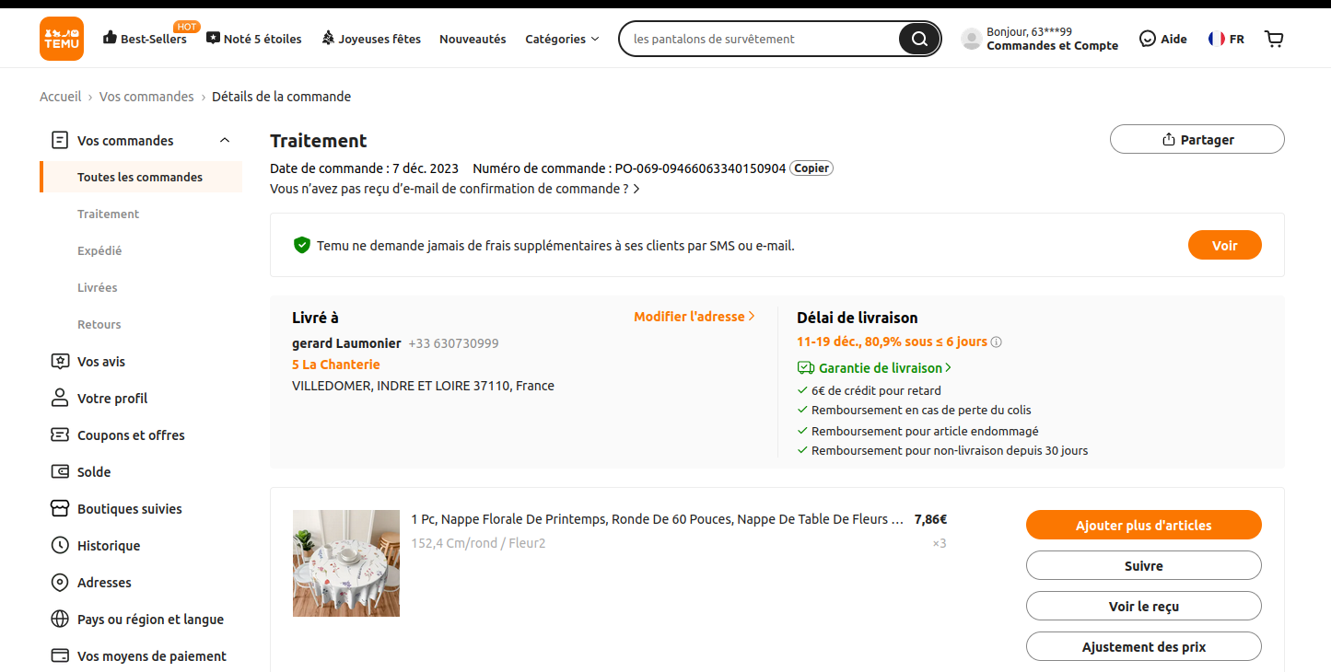
Task: Open the Catégories dropdown menu
Action: click(x=562, y=39)
